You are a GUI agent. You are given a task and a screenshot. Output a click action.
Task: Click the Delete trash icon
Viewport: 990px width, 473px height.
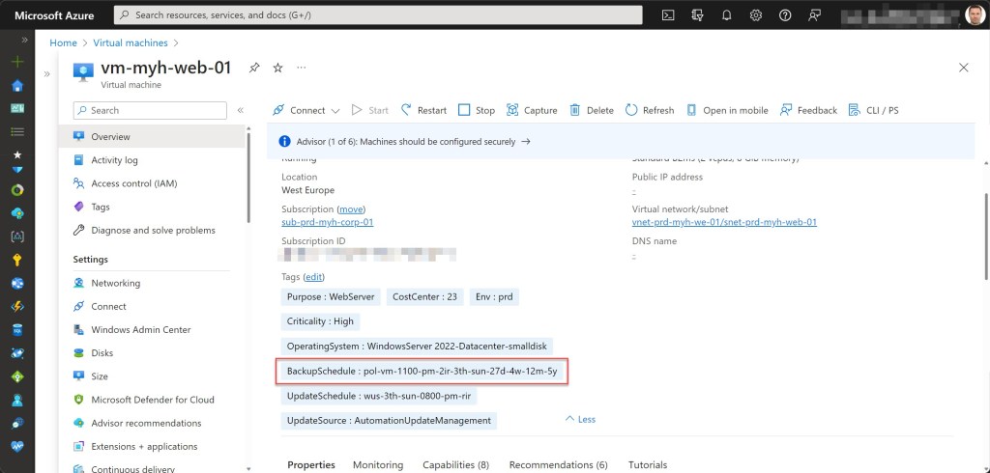click(x=592, y=110)
